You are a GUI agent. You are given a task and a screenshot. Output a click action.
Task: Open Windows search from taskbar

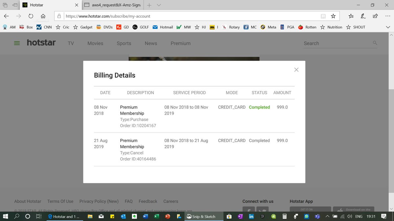pyautogui.click(x=17, y=216)
